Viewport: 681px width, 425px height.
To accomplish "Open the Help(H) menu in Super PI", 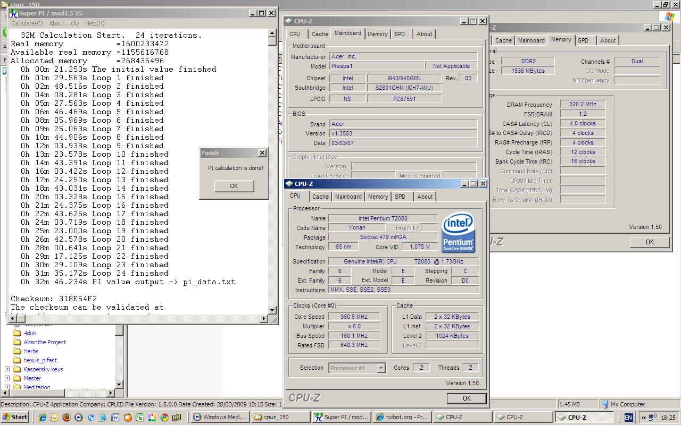I will pyautogui.click(x=95, y=23).
